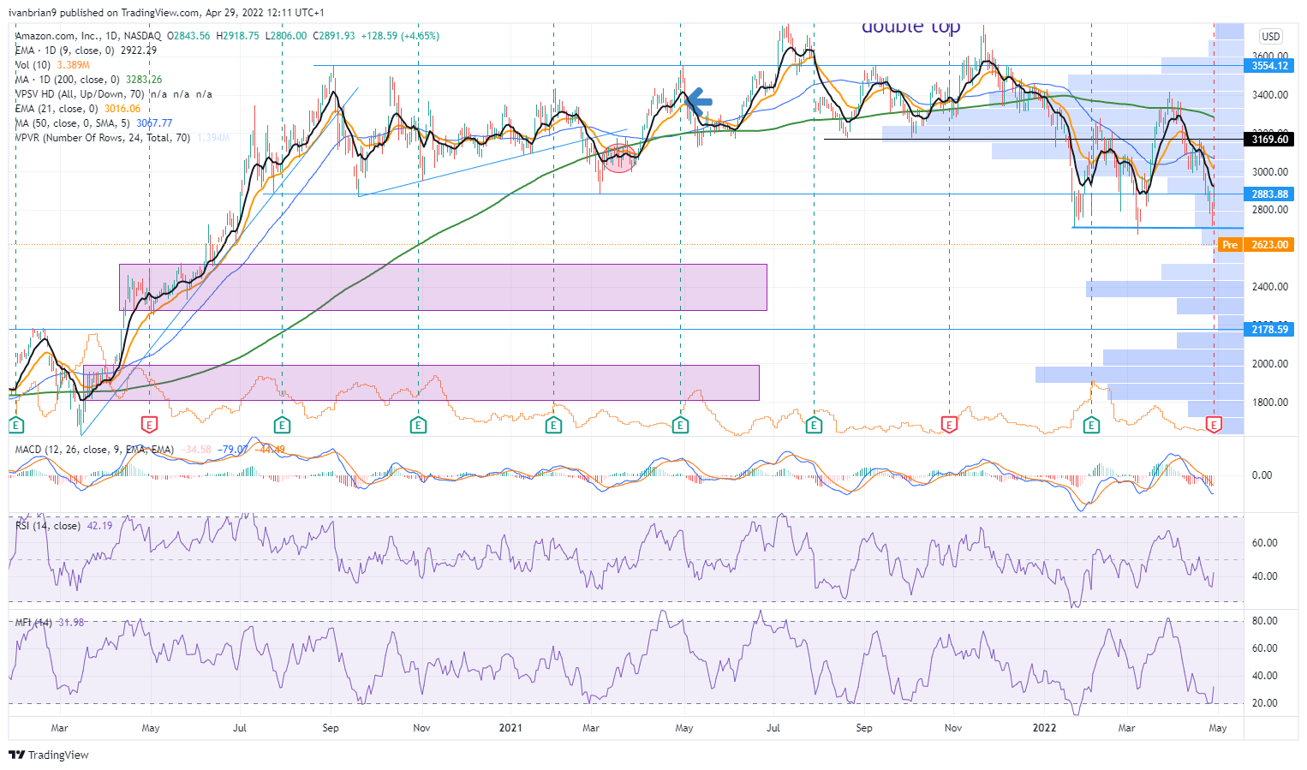
Task: Click the green E earnings marker above Nov 2020
Action: (418, 425)
